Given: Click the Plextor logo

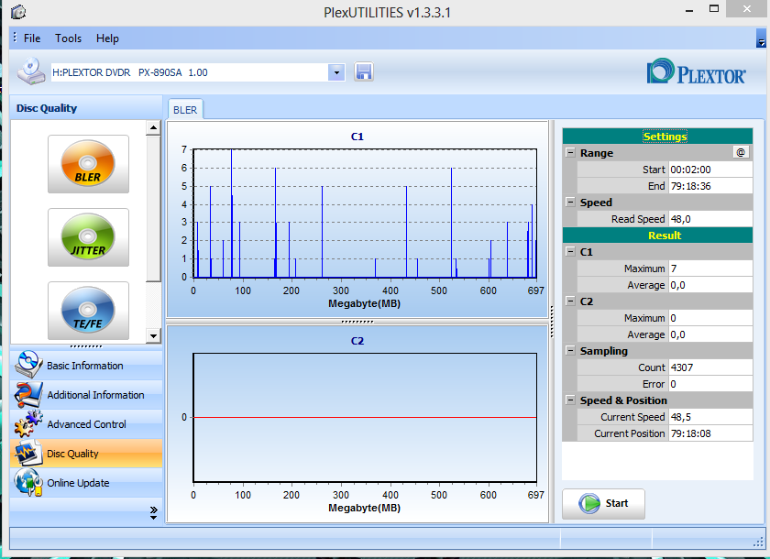Looking at the screenshot, I should (696, 71).
